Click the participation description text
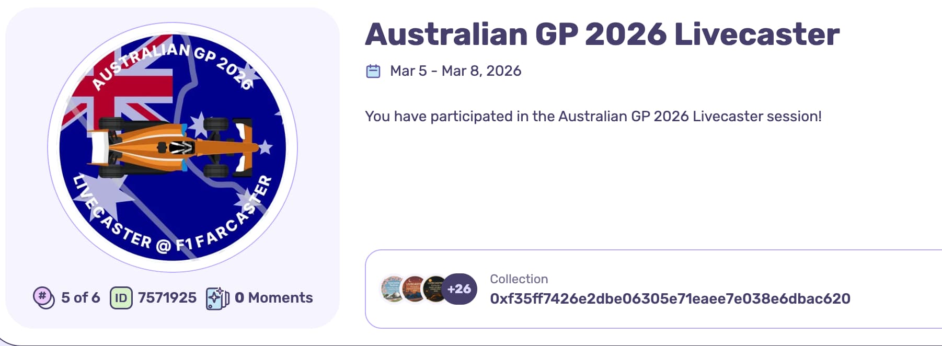This screenshot has width=942, height=346. point(593,116)
